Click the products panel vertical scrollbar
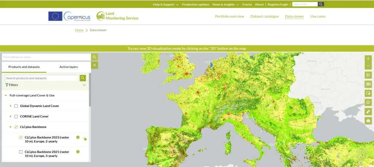This screenshot has height=167, width=374. coord(90,90)
